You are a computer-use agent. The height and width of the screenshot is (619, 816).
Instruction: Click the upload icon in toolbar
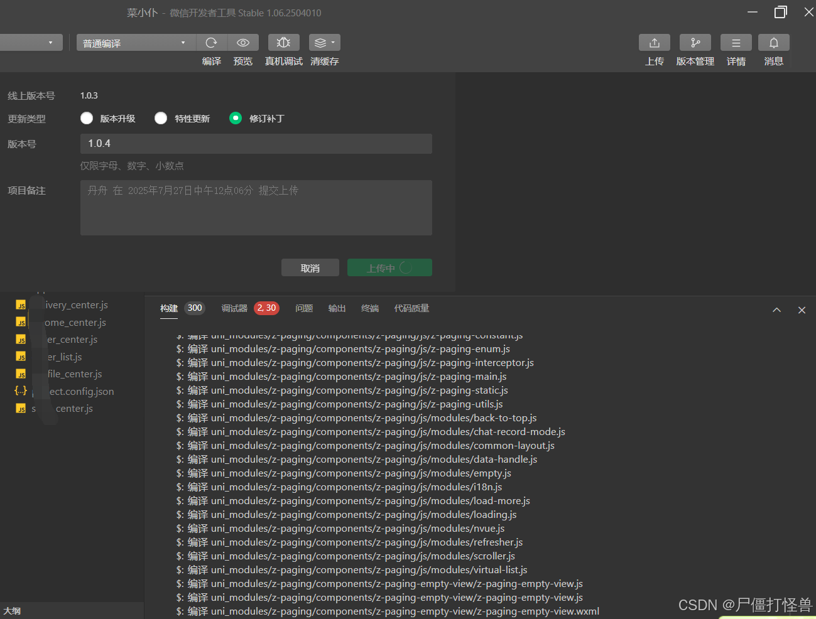click(655, 43)
